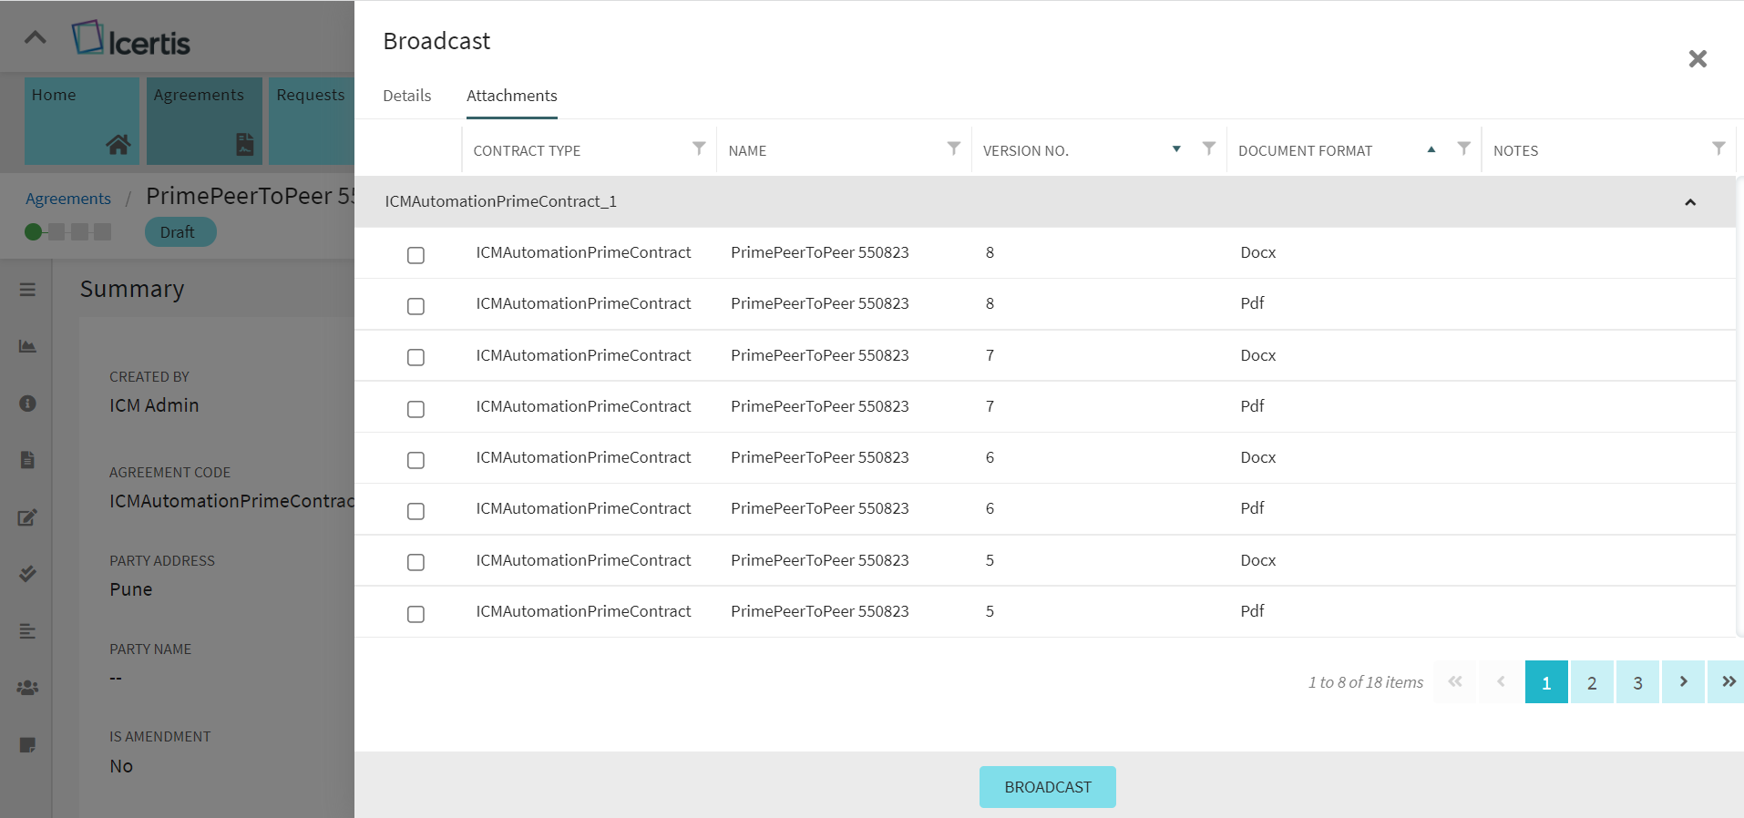Go to page 2 of attachments
This screenshot has height=818, width=1744.
1591,682
